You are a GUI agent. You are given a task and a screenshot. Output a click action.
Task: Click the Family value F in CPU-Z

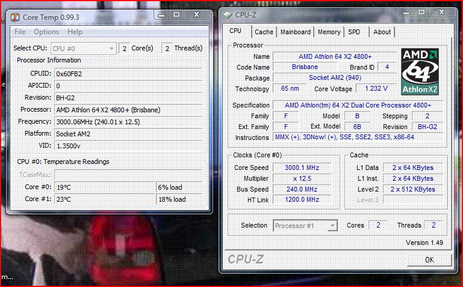pyautogui.click(x=285, y=116)
